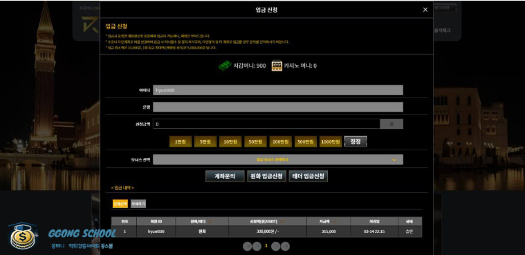Sort by 지급액 column sort icon
Image resolution: width=525 pixels, height=255 pixels.
335,222
